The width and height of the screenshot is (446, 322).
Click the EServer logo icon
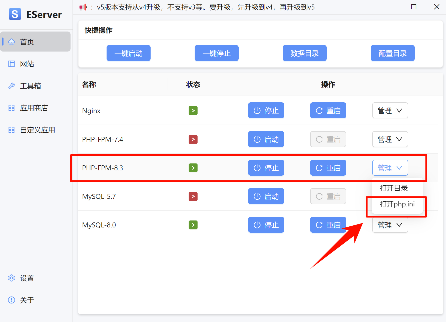(x=15, y=14)
